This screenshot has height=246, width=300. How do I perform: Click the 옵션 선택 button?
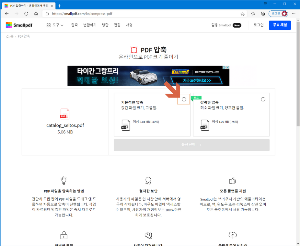tap(192, 145)
